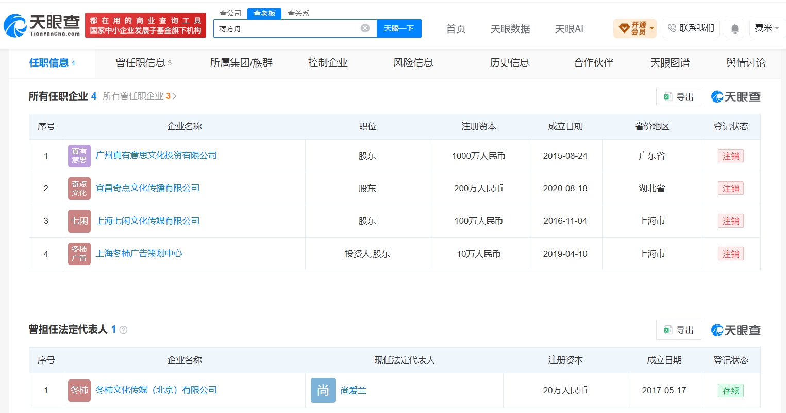Click the help question mark next to 曾担任法定代表人
Screen dimensions: 786x413
[123, 330]
